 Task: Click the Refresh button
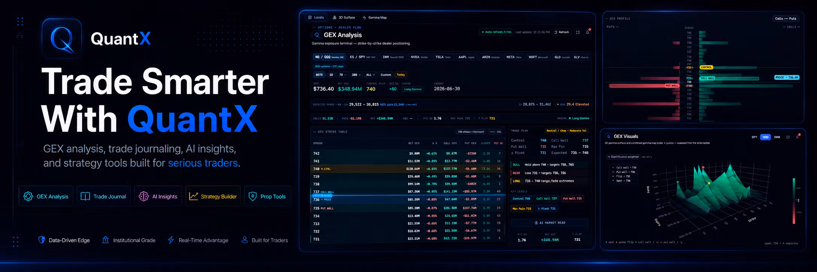[x=562, y=32]
